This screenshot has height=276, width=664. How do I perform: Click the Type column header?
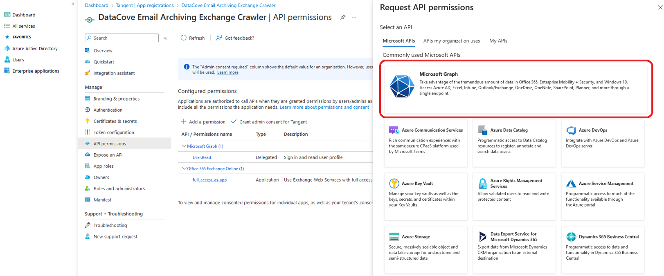click(x=261, y=134)
